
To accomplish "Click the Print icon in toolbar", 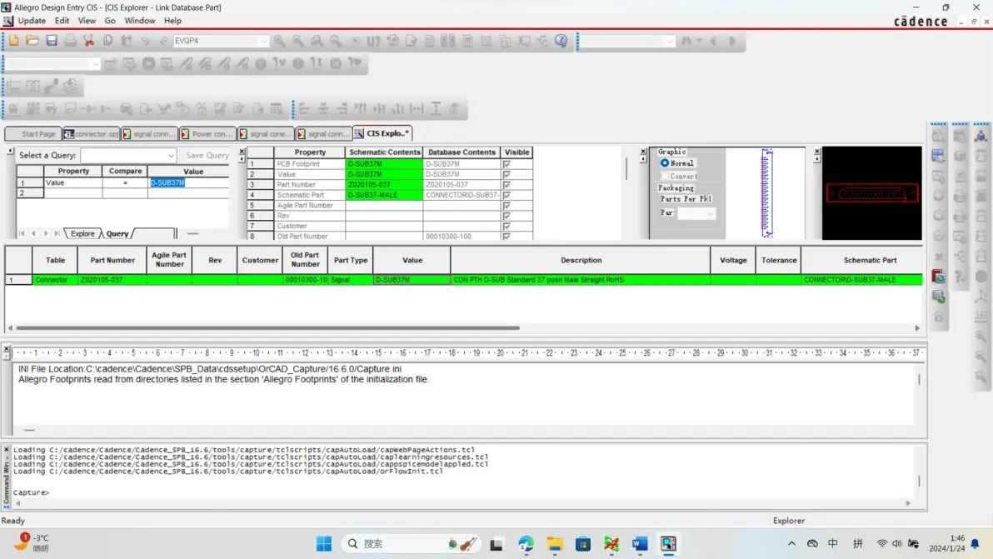I will 70,41.
